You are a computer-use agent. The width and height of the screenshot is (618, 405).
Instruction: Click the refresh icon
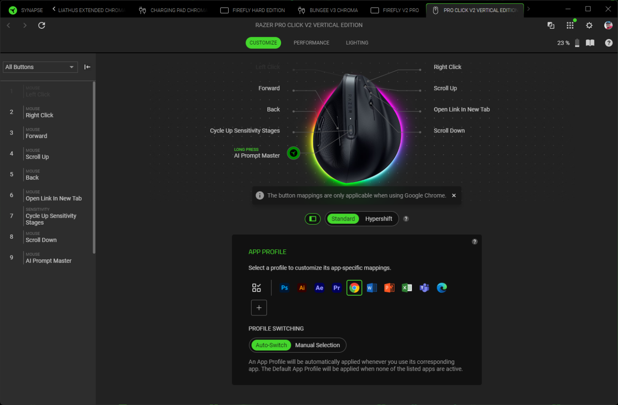42,25
